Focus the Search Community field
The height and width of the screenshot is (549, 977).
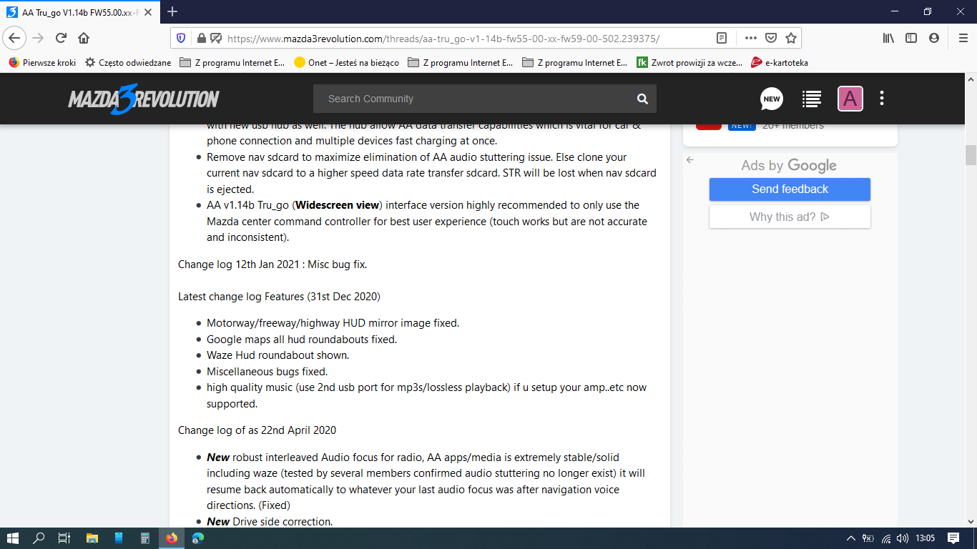coord(472,99)
